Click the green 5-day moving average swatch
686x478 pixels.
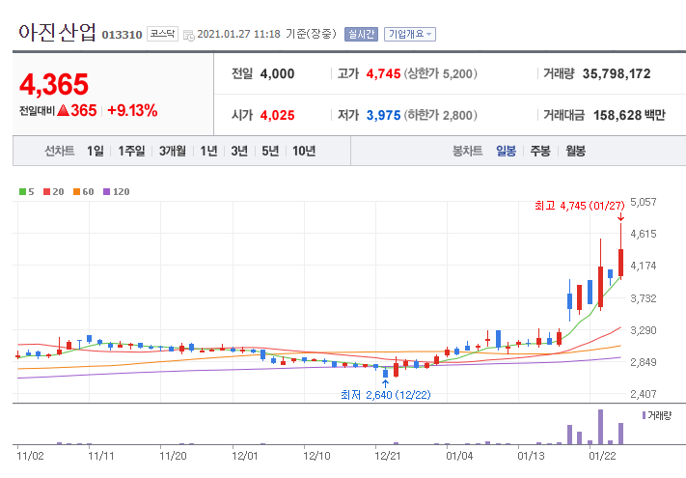coord(23,192)
